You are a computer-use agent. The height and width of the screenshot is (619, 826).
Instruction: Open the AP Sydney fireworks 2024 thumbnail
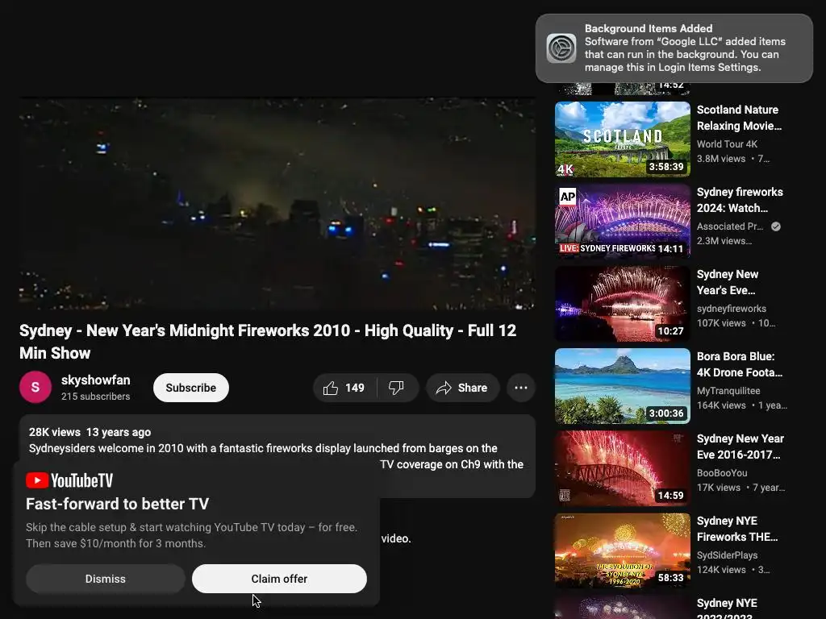point(622,222)
